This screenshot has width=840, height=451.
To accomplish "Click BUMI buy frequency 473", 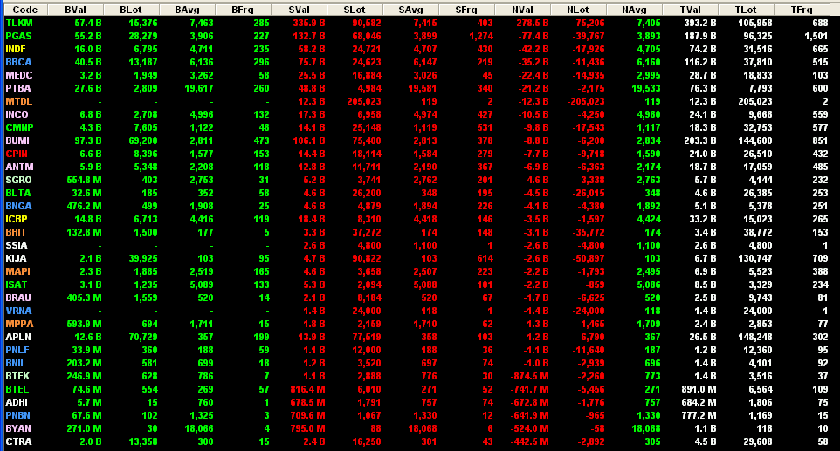I will click(261, 140).
